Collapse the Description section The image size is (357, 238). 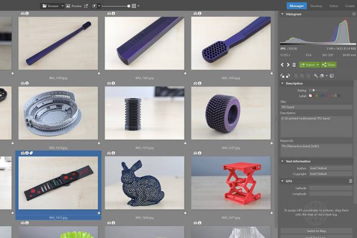click(282, 83)
